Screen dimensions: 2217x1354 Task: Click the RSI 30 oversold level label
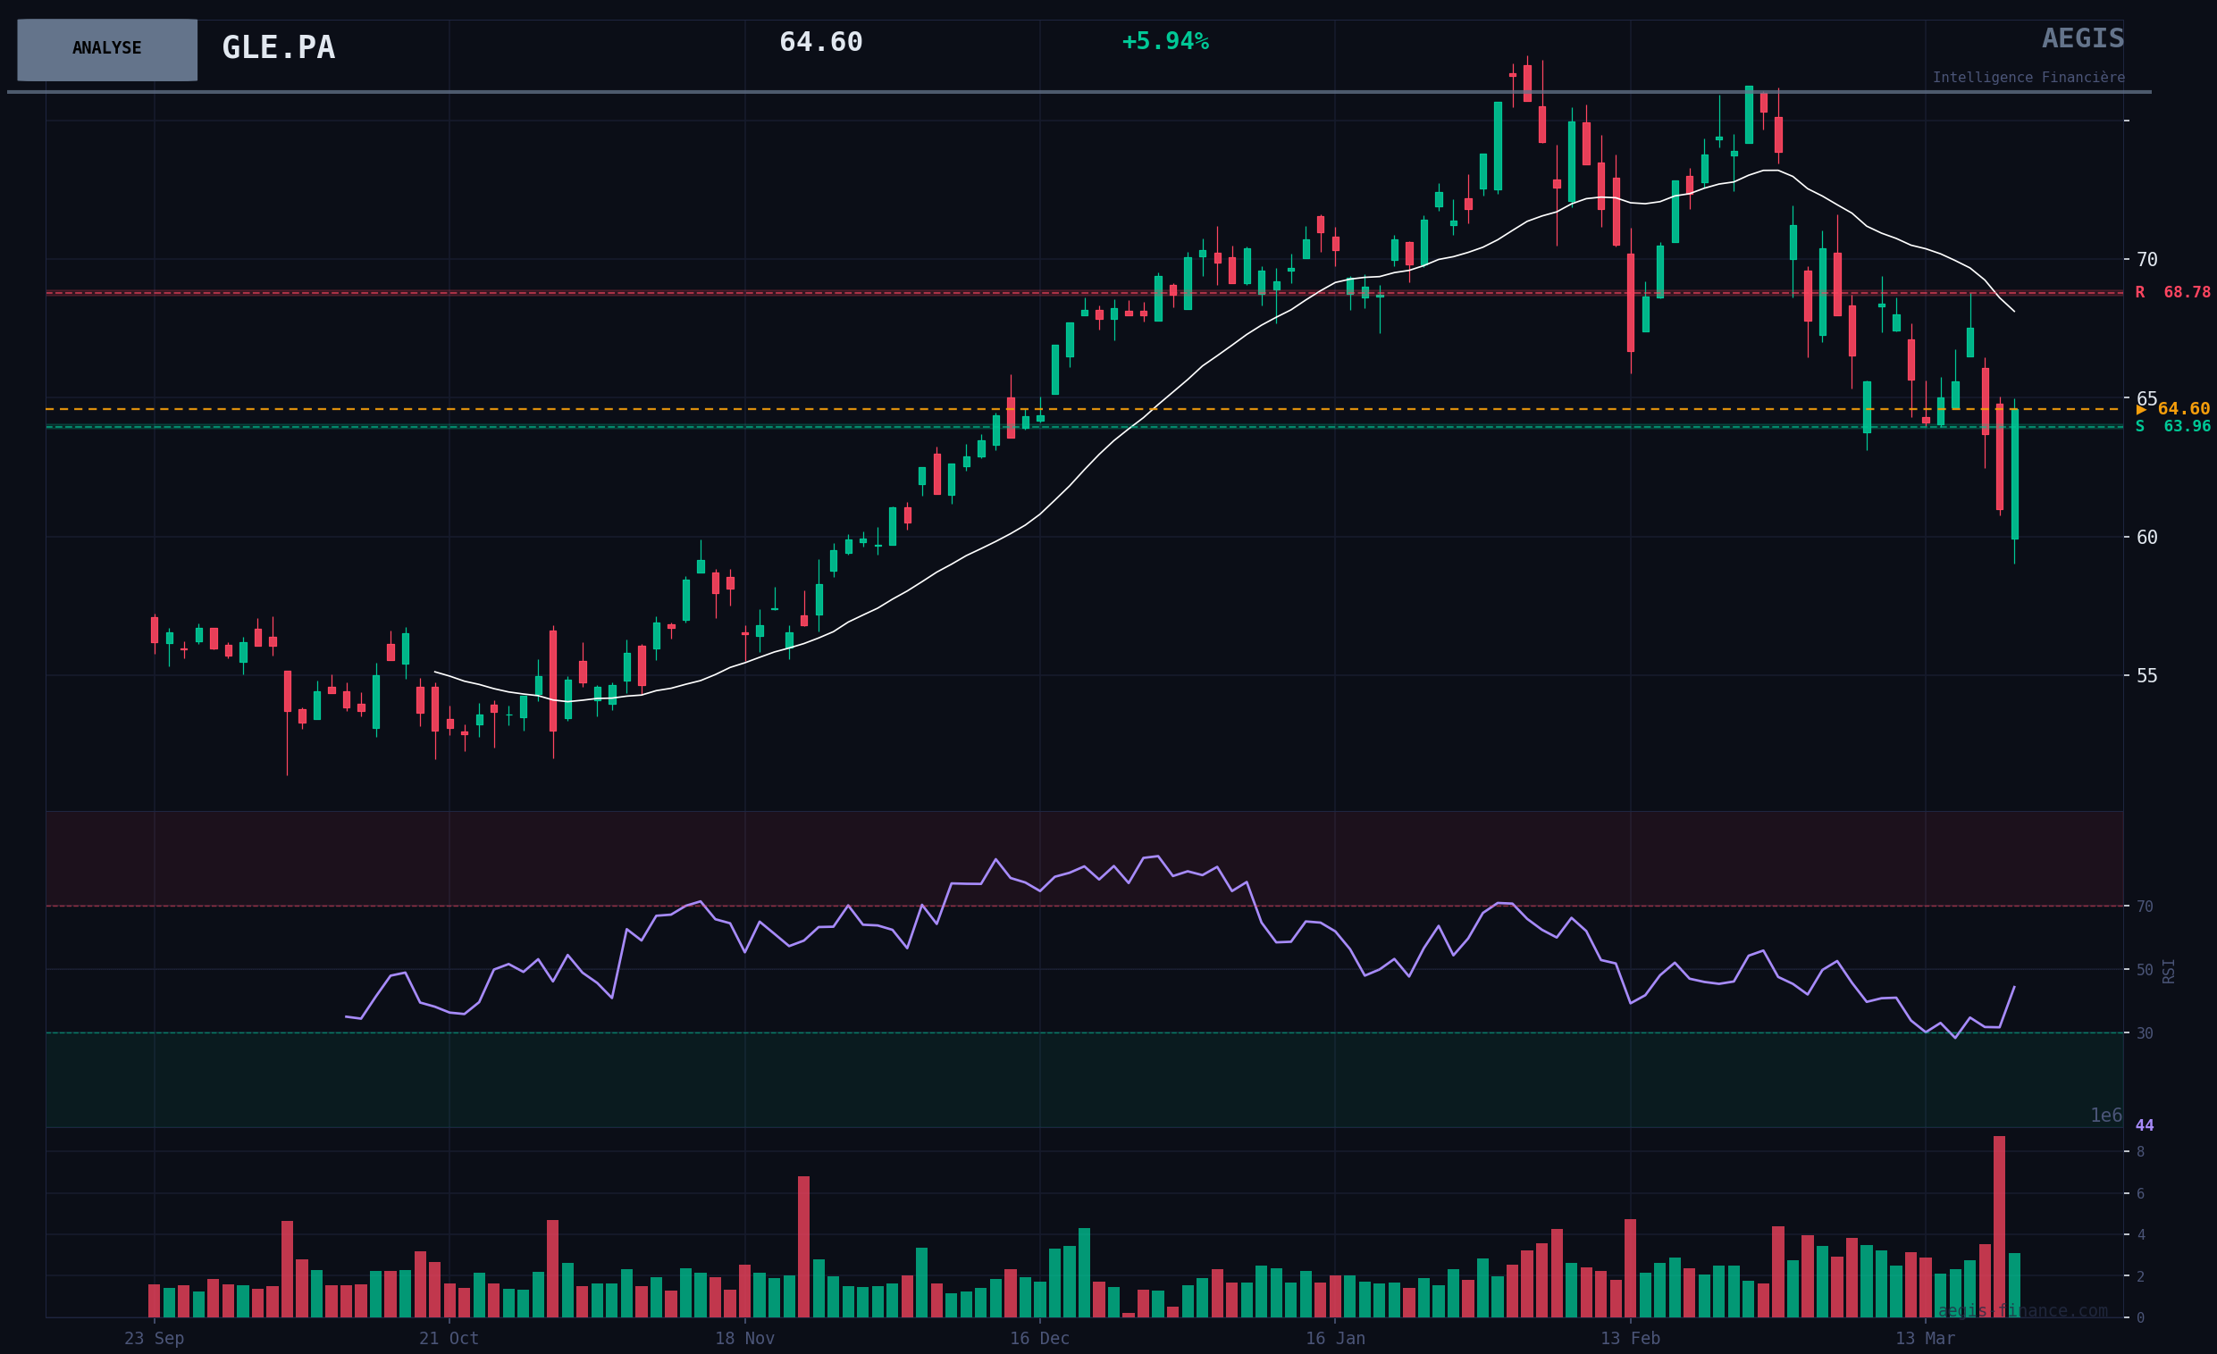click(x=2144, y=1033)
